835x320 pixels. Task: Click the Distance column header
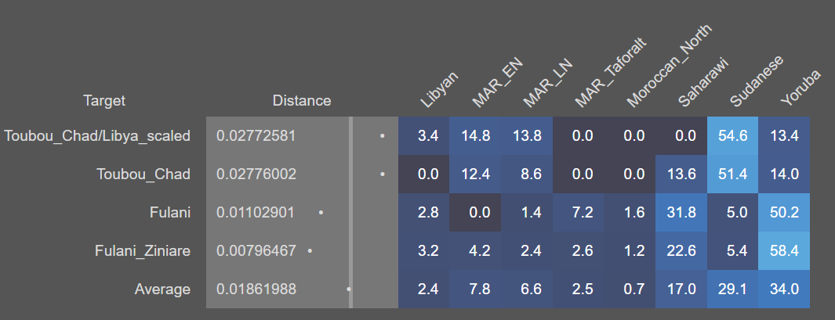point(302,100)
